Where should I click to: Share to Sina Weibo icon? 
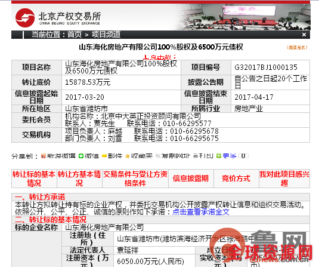(x=43, y=156)
